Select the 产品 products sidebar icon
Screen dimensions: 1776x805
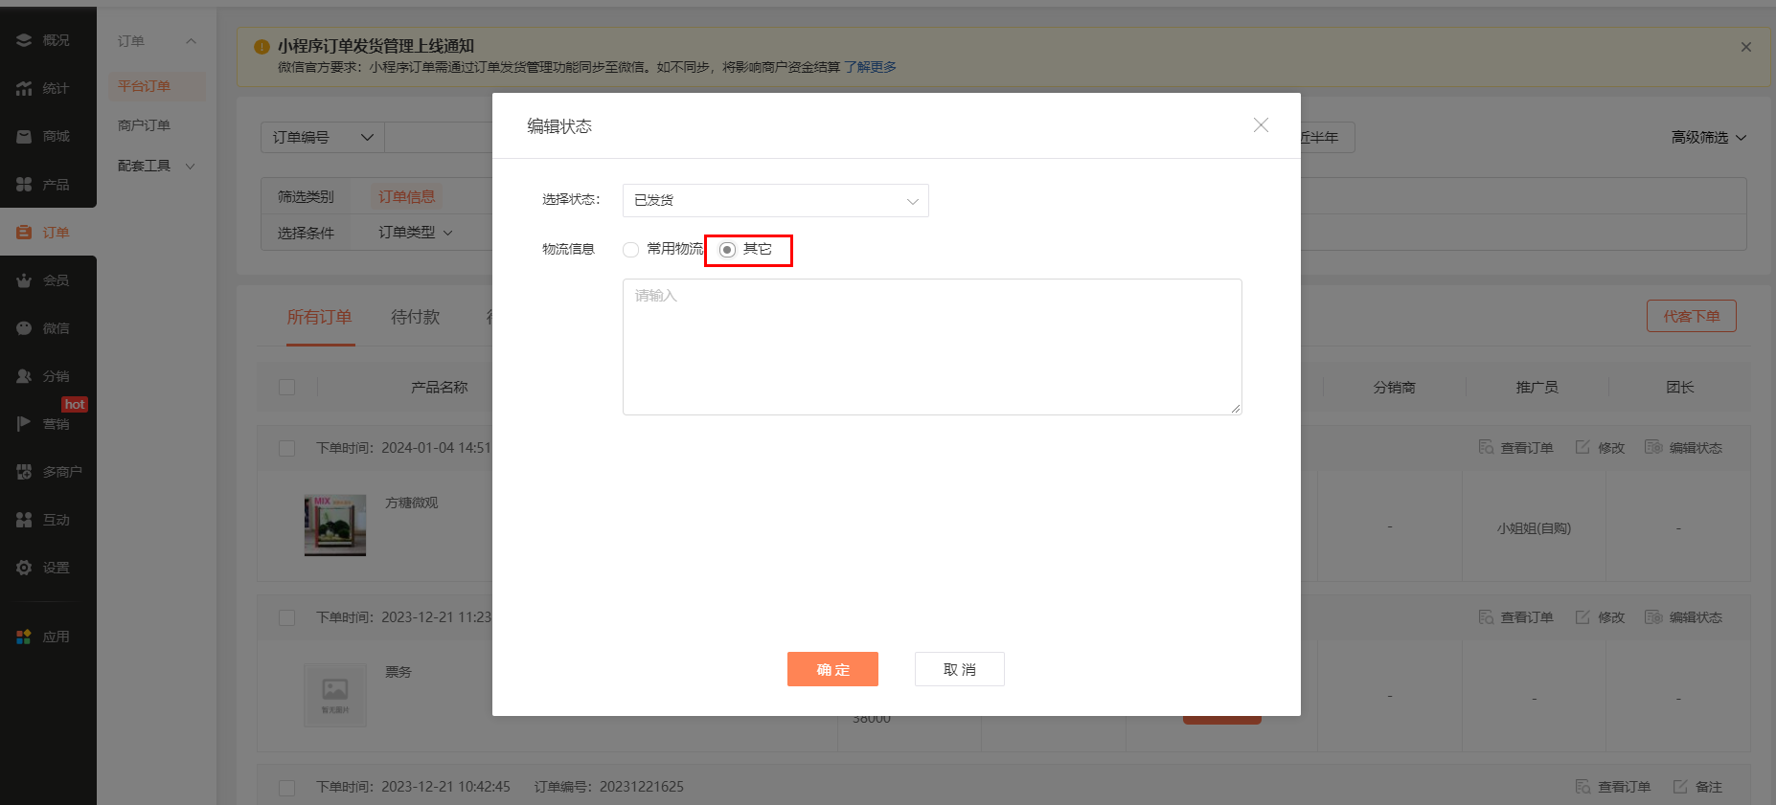coord(24,184)
